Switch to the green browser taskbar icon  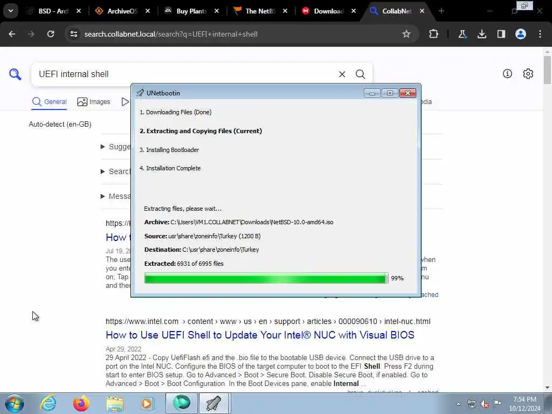(181, 403)
